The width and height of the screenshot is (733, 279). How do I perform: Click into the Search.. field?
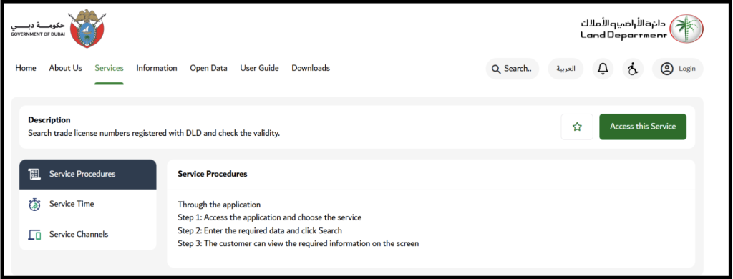513,69
